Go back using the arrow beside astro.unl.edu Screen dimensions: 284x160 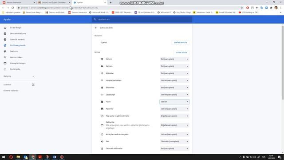point(96,28)
